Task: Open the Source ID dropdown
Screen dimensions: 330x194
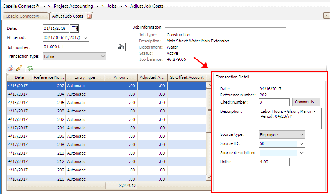Action: (302, 144)
